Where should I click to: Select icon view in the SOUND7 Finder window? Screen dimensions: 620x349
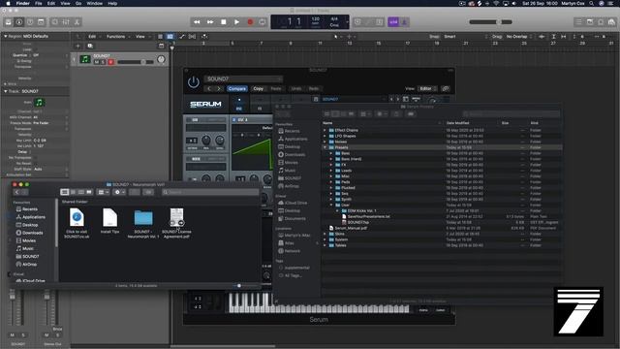(65, 192)
